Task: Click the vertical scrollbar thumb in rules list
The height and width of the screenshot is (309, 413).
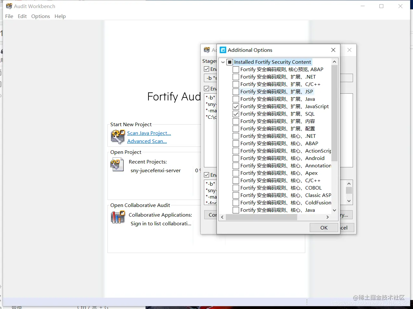Action: tap(334, 113)
